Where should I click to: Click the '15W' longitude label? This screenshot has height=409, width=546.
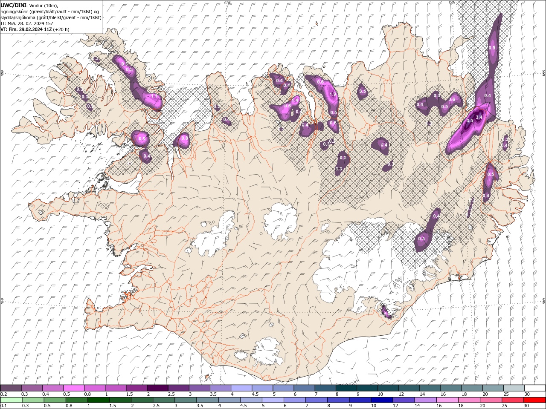pos(452,2)
